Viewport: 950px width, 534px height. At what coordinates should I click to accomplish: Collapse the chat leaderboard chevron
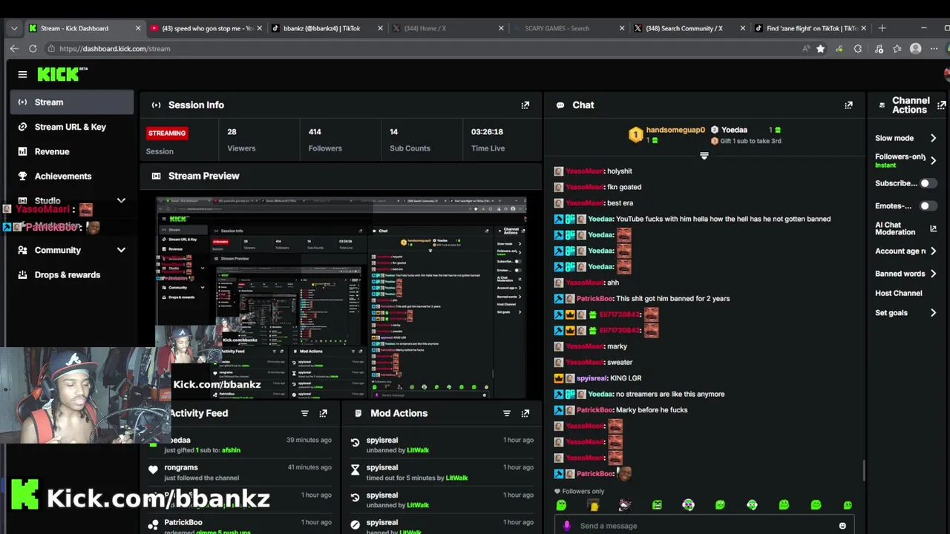[704, 156]
